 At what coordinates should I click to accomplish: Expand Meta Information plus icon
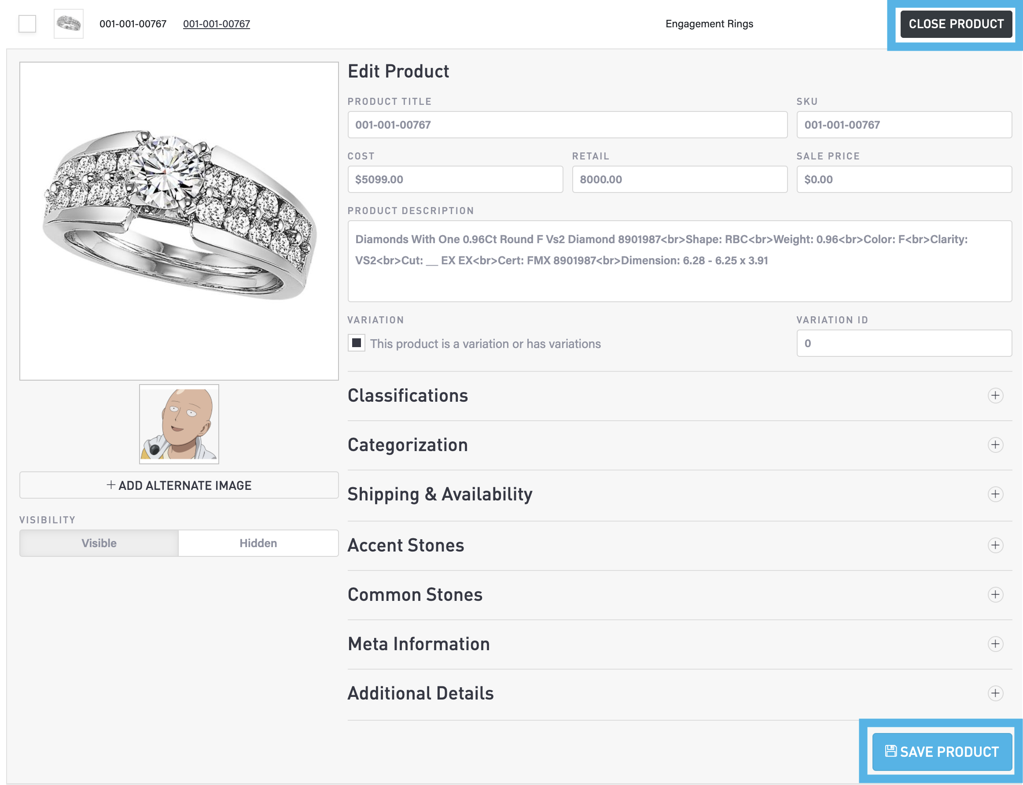tap(995, 644)
